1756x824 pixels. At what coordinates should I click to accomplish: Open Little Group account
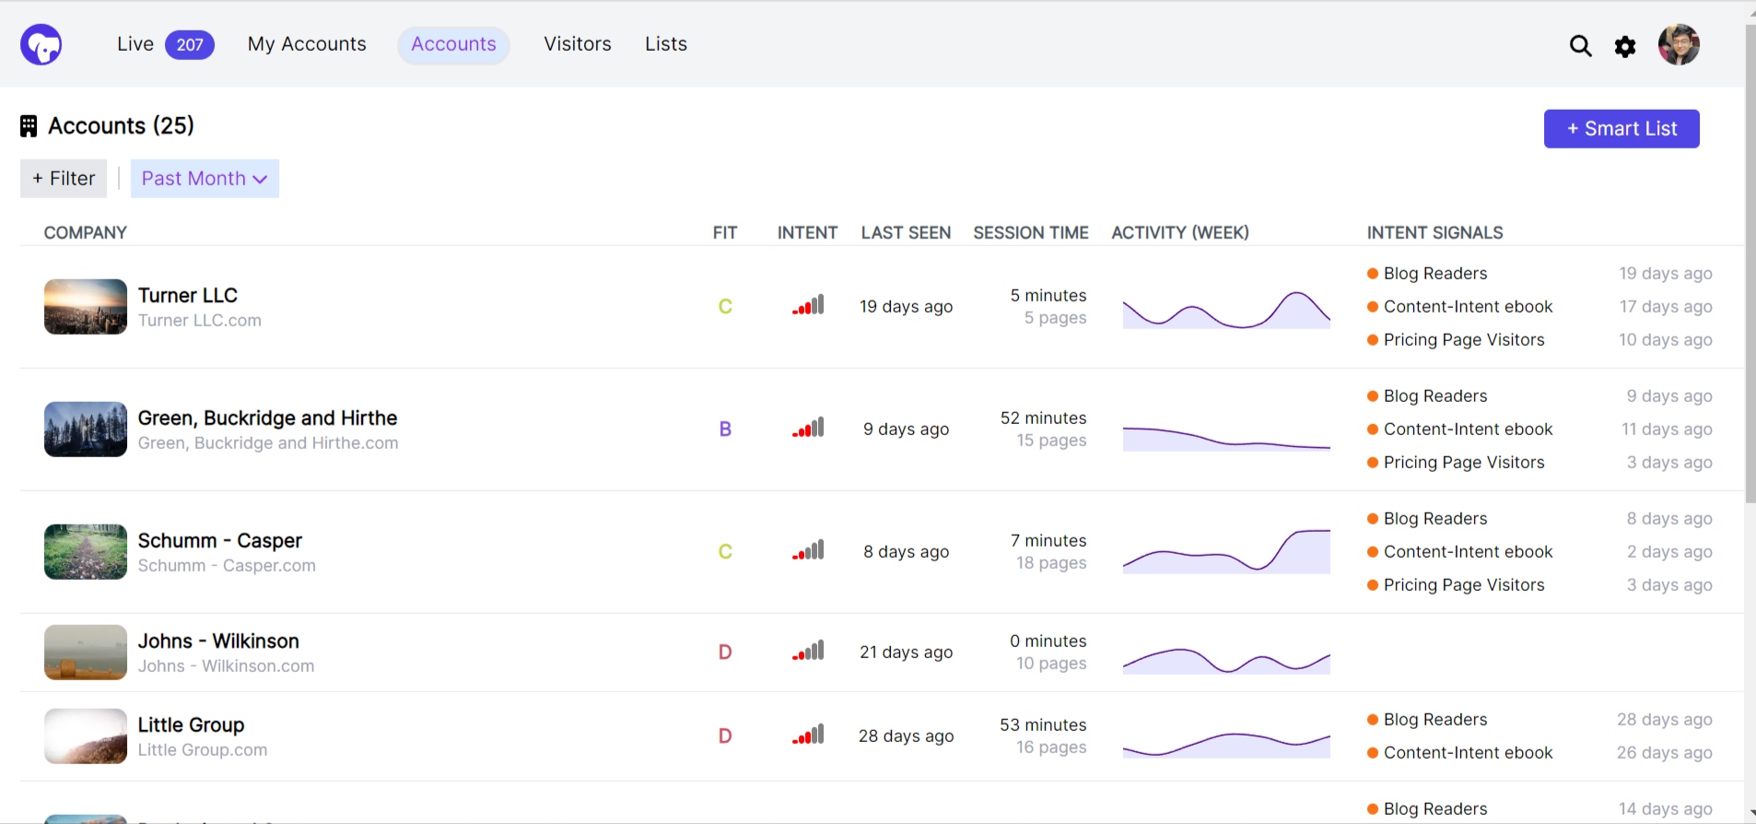click(x=191, y=725)
